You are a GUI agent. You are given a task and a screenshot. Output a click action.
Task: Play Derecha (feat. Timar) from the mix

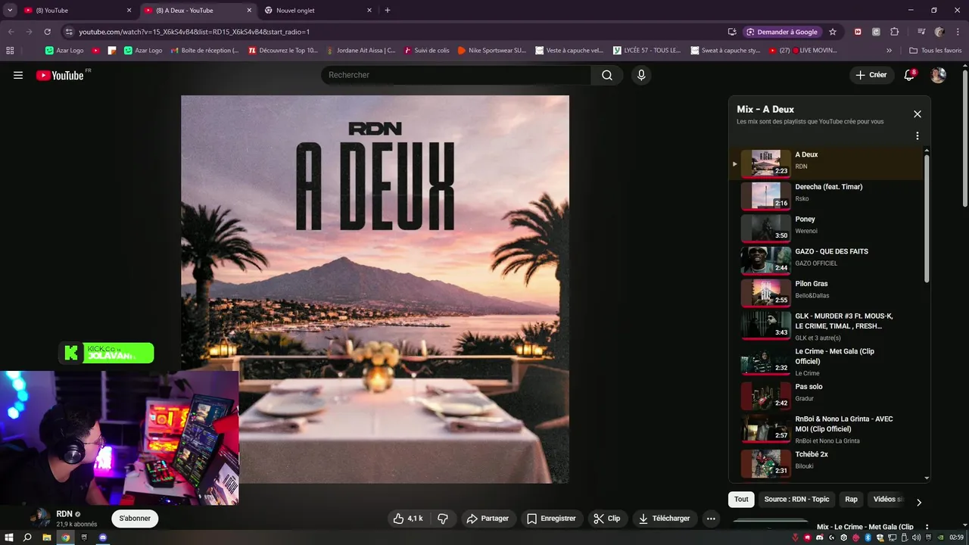(827, 195)
